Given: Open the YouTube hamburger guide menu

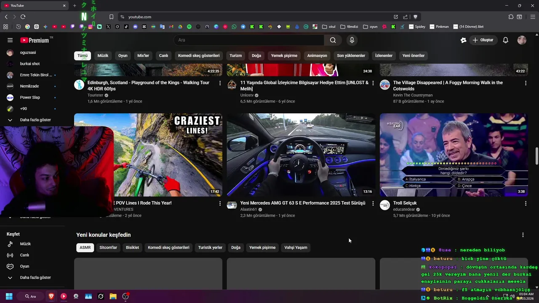Looking at the screenshot, I should pos(10,40).
